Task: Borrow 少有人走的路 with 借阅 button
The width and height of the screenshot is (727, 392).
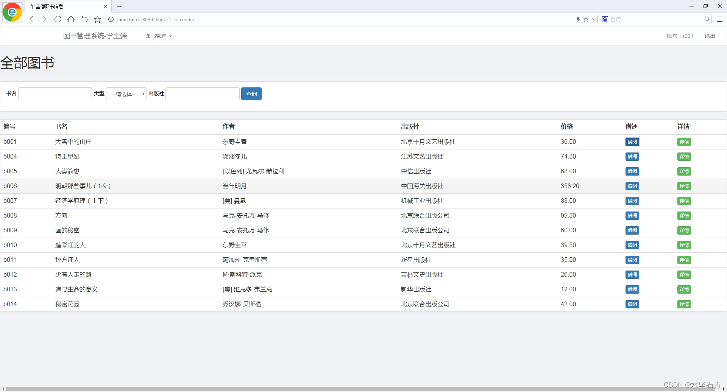Action: click(x=632, y=275)
